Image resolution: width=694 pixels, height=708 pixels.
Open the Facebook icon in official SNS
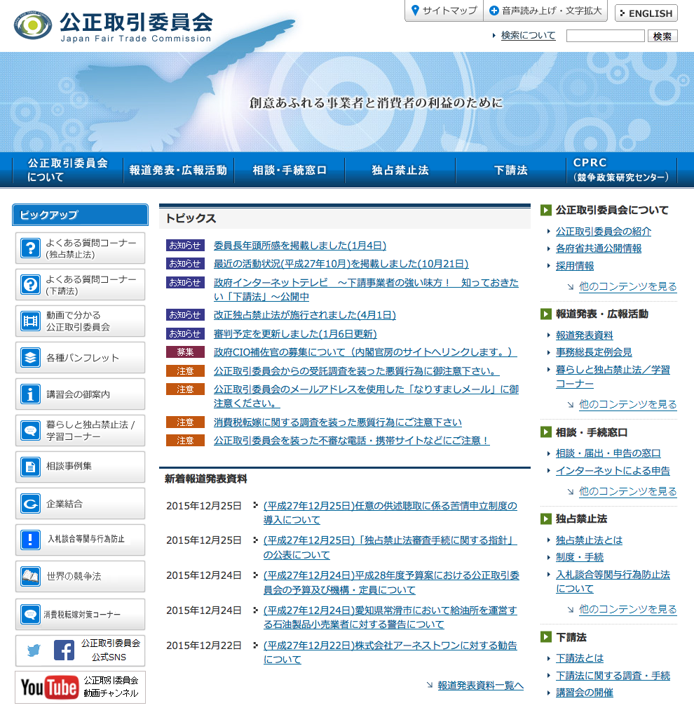[64, 650]
